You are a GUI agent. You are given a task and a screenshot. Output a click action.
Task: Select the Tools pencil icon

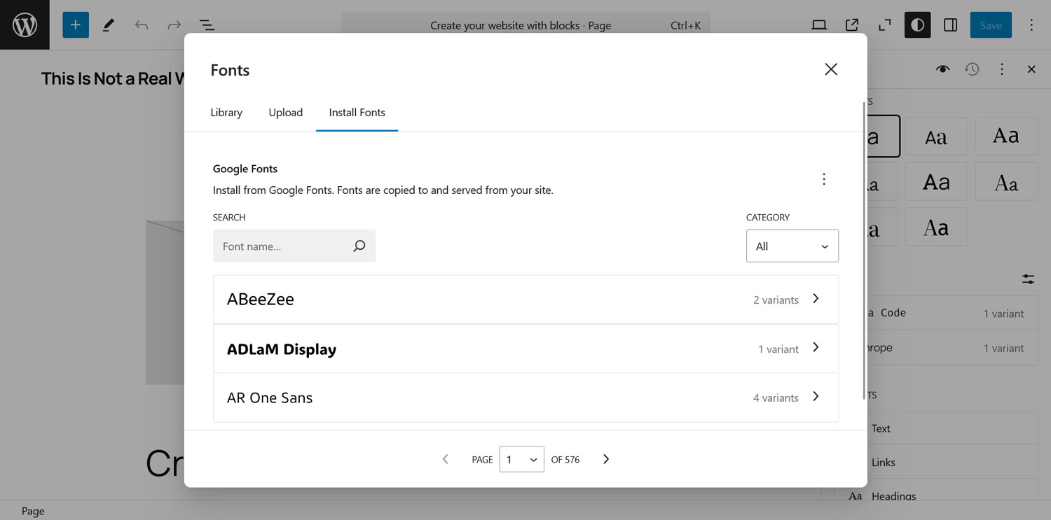109,25
